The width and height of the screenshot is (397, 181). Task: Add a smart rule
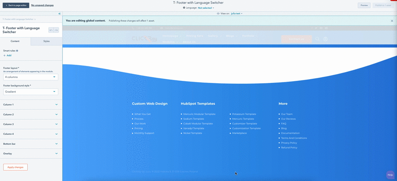(x=7, y=55)
